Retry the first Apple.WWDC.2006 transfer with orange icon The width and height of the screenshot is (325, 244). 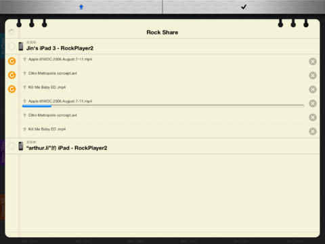point(12,61)
